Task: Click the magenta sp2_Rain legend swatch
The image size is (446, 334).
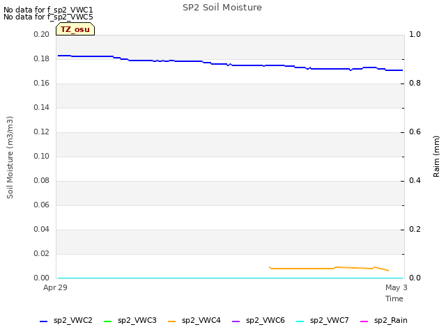Action: click(364, 321)
